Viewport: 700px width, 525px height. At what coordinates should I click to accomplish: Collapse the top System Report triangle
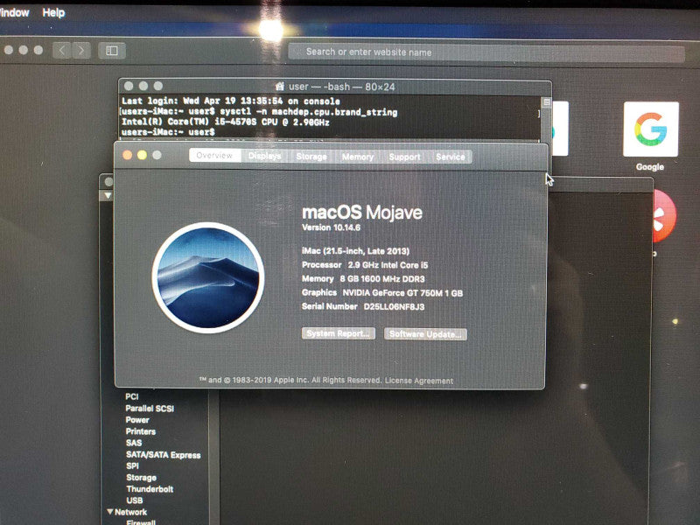[x=108, y=195]
